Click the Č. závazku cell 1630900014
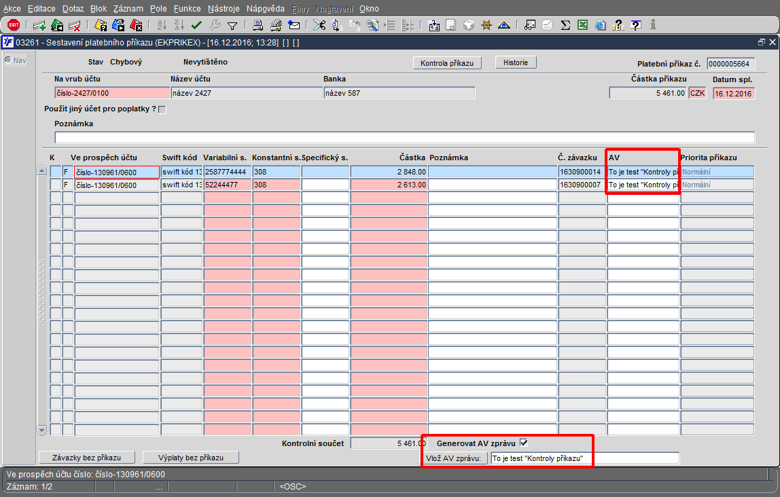Viewport: 780px width, 497px height. (582, 172)
